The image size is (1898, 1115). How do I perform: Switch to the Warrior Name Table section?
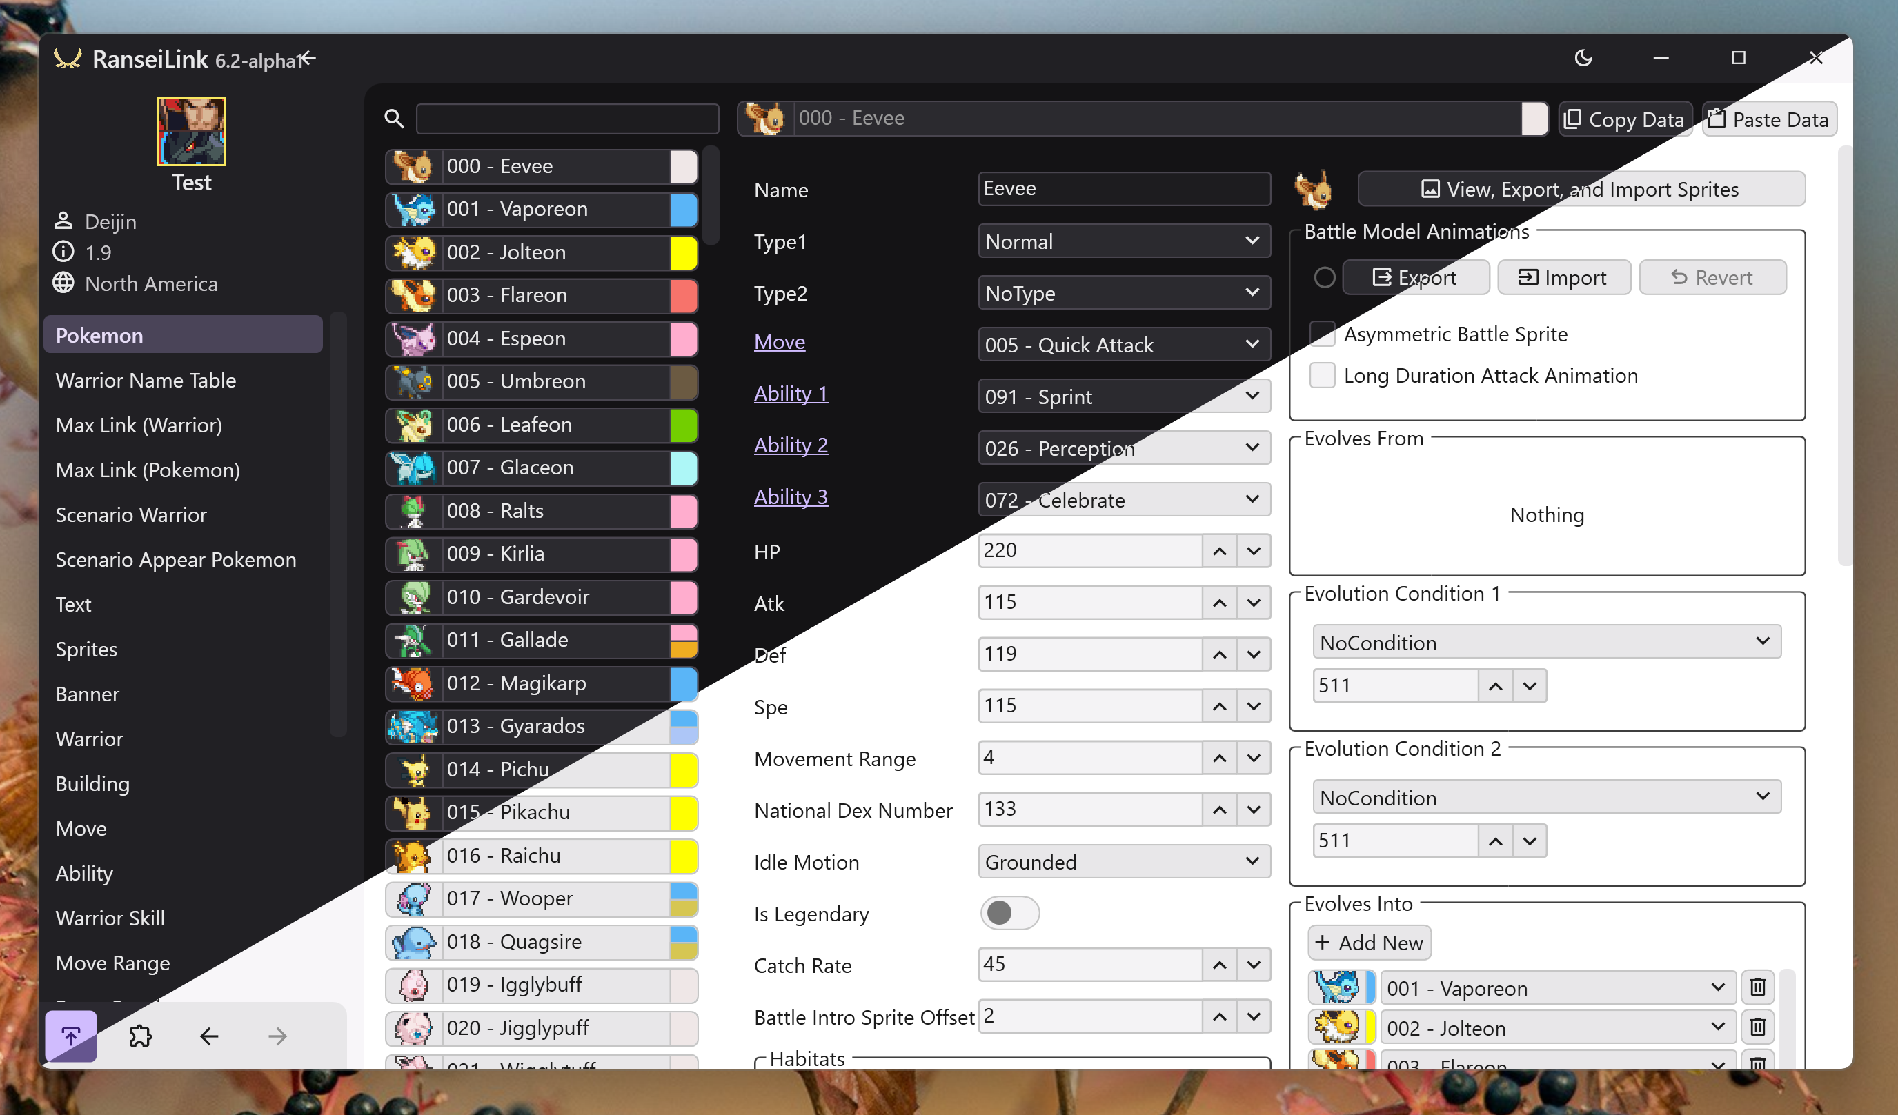point(146,380)
